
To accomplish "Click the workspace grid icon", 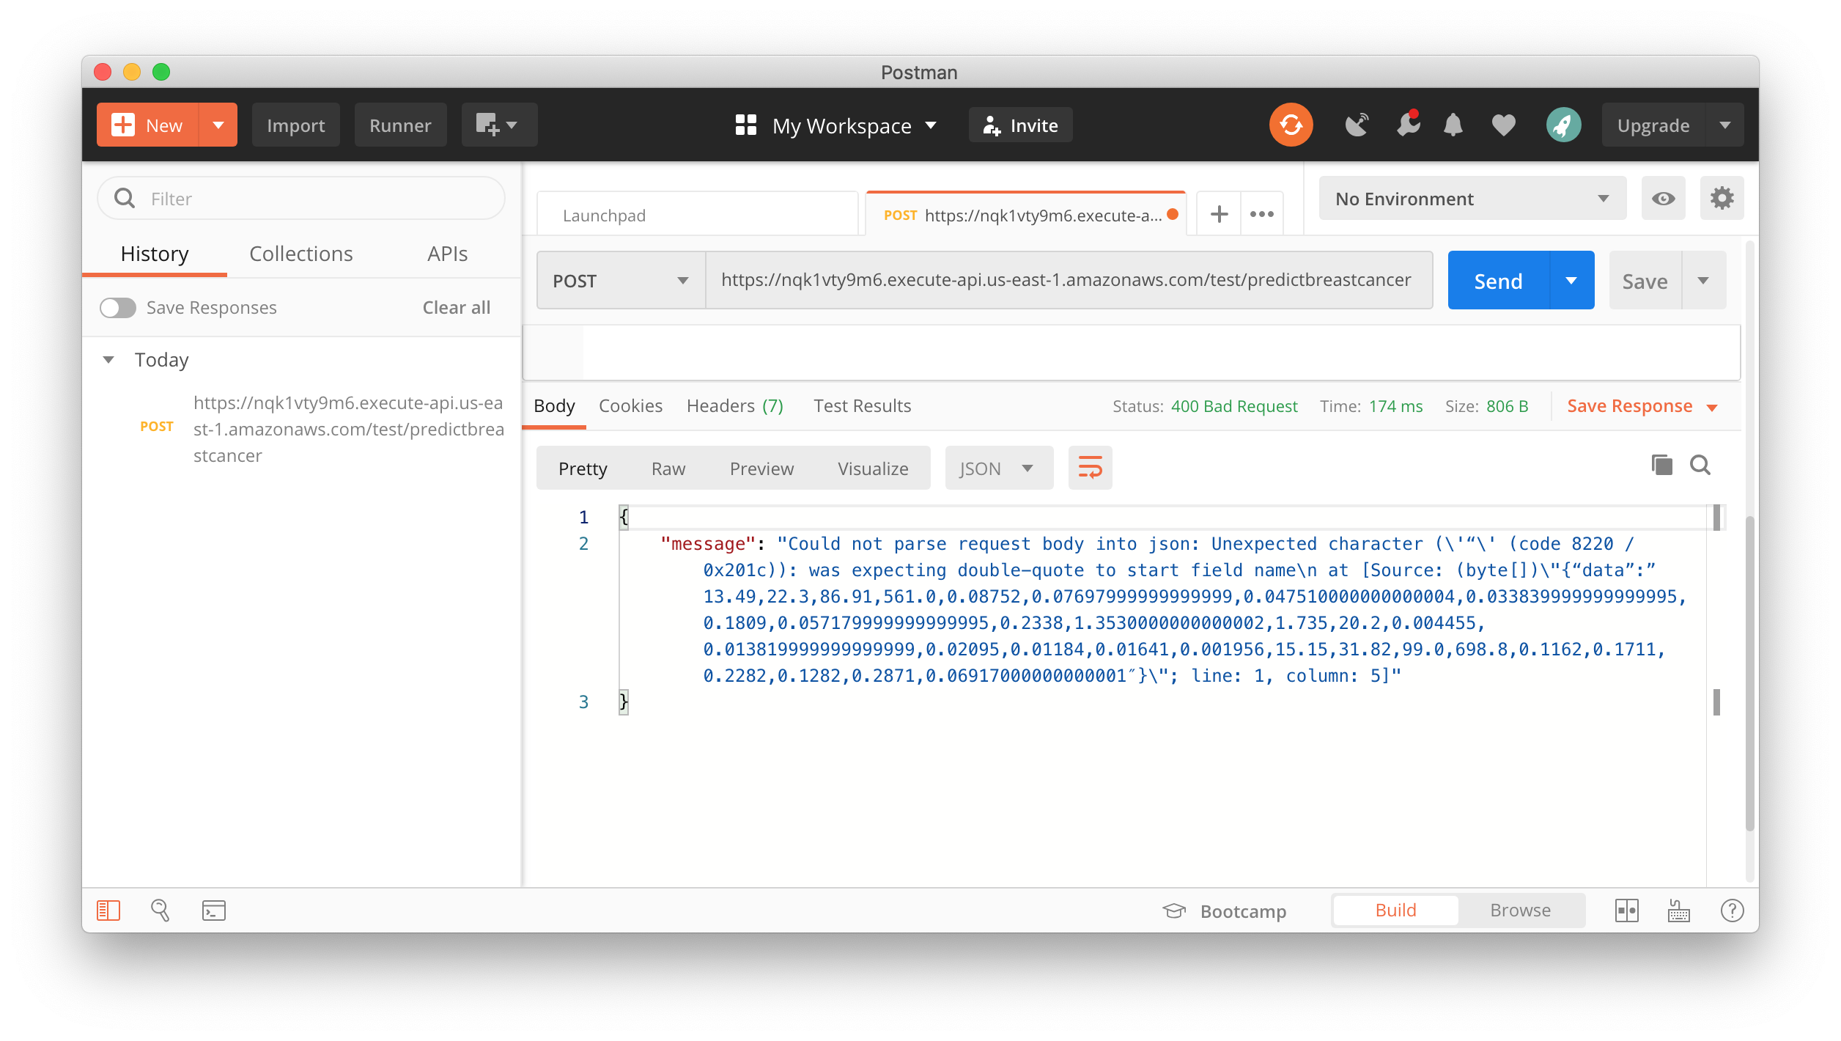I will pos(745,125).
